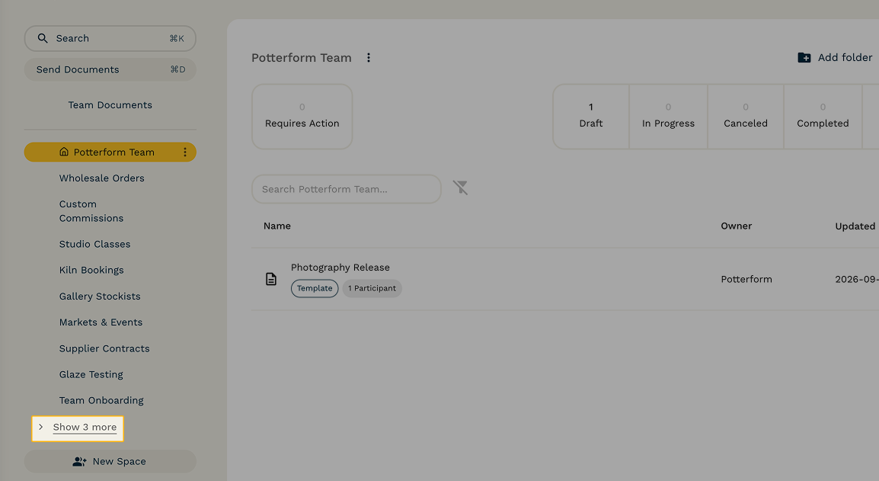This screenshot has height=481, width=879.
Task: Click Add folder
Action: pyautogui.click(x=835, y=57)
